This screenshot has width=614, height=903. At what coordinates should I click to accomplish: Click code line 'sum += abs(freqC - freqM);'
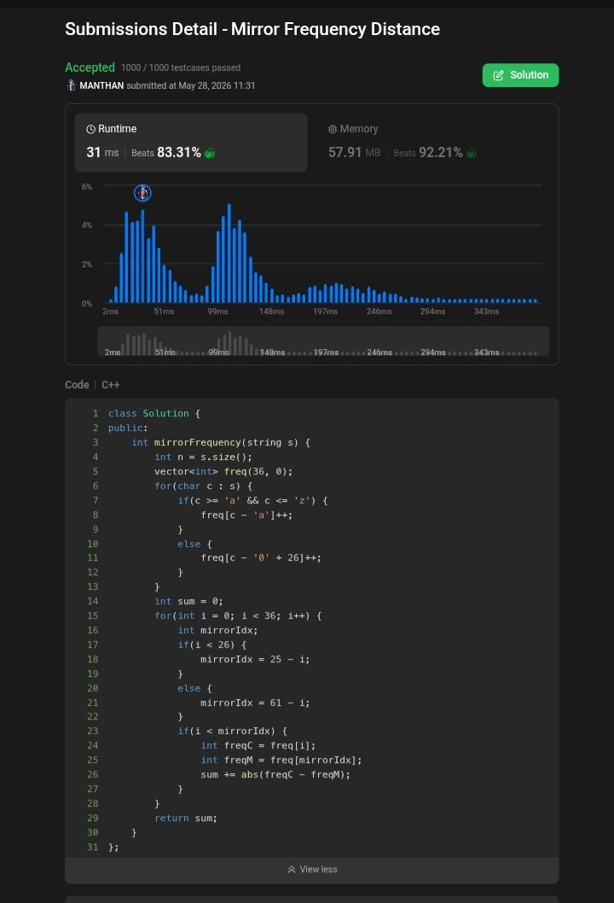click(x=275, y=775)
